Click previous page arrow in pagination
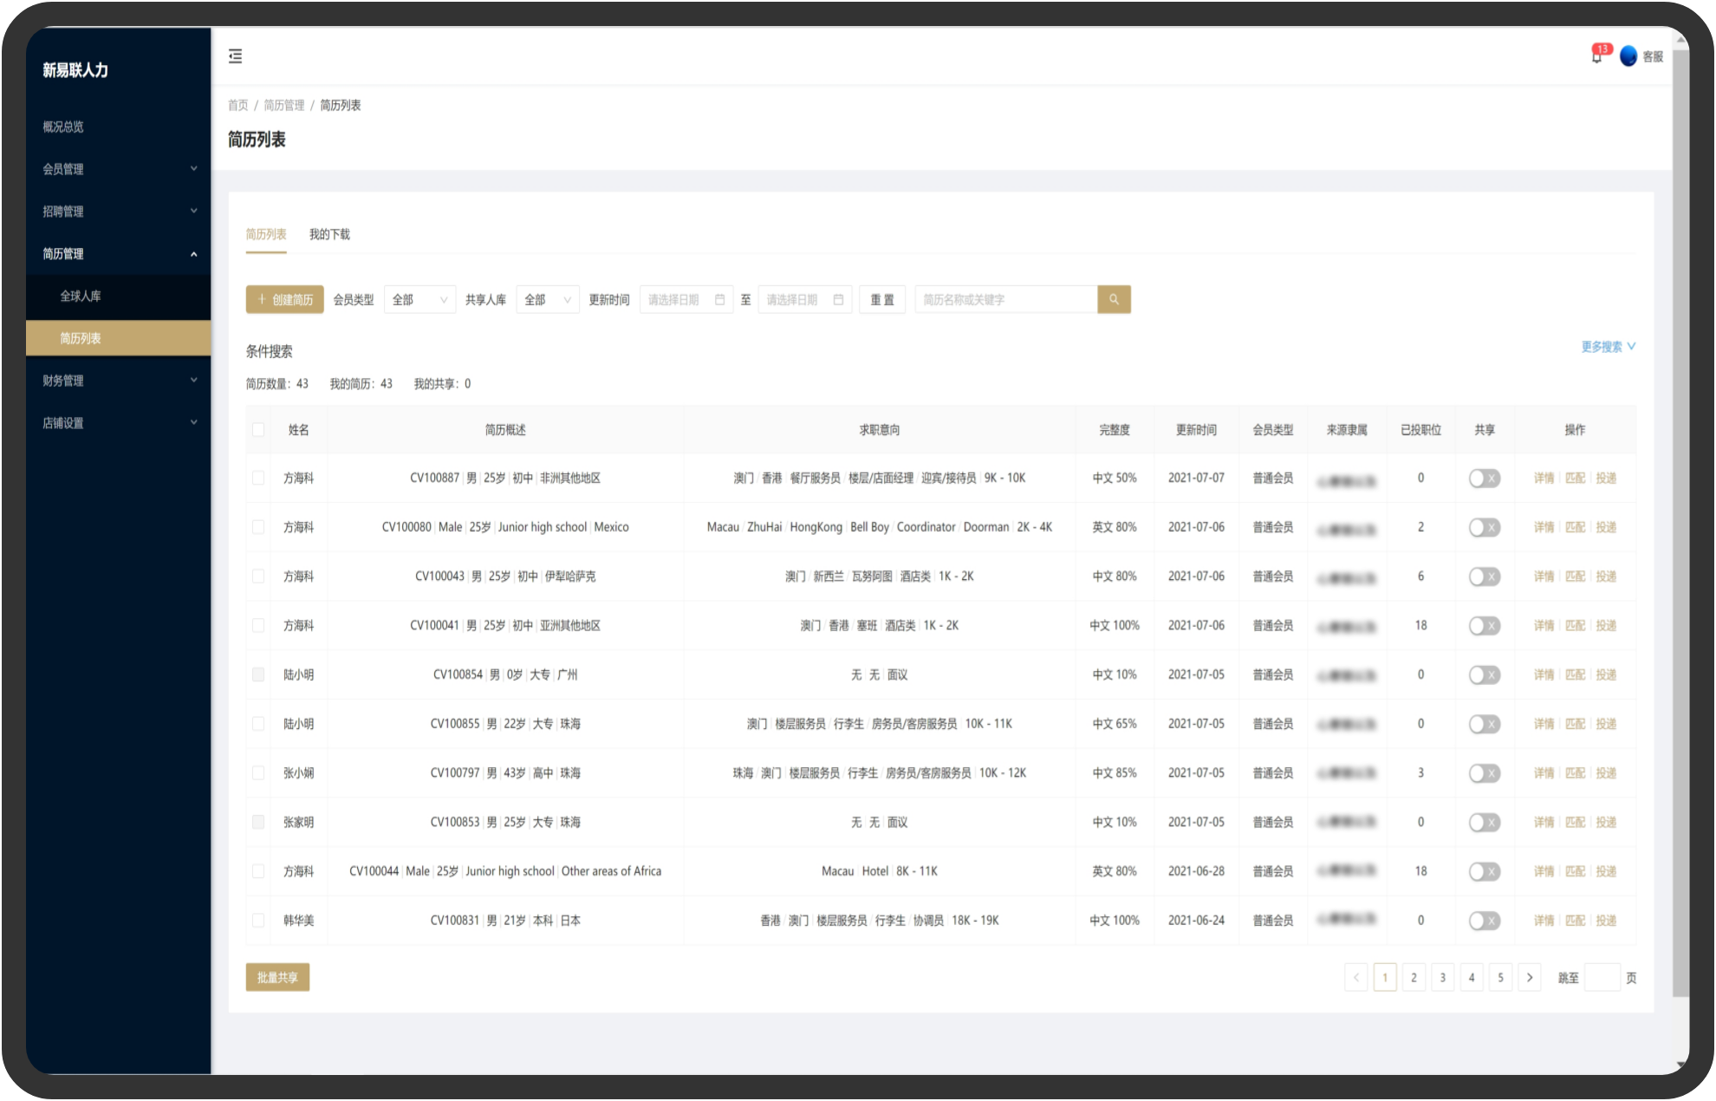 (1356, 978)
